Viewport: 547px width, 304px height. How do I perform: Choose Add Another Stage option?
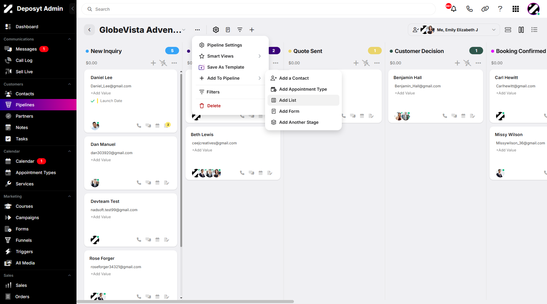click(303, 122)
